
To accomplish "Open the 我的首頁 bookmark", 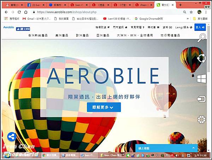I will 61,19.
